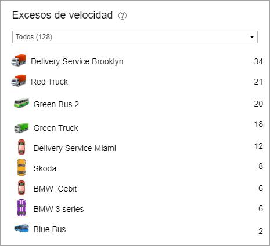270x246 pixels.
Task: Click the dropdown arrow in filter box
Action: click(x=252, y=37)
